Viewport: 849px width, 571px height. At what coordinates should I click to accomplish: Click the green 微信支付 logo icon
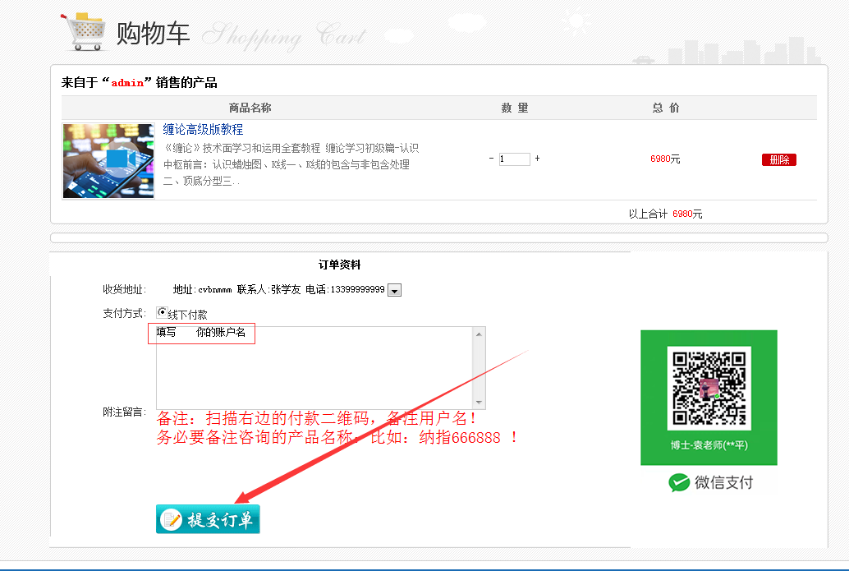[679, 482]
